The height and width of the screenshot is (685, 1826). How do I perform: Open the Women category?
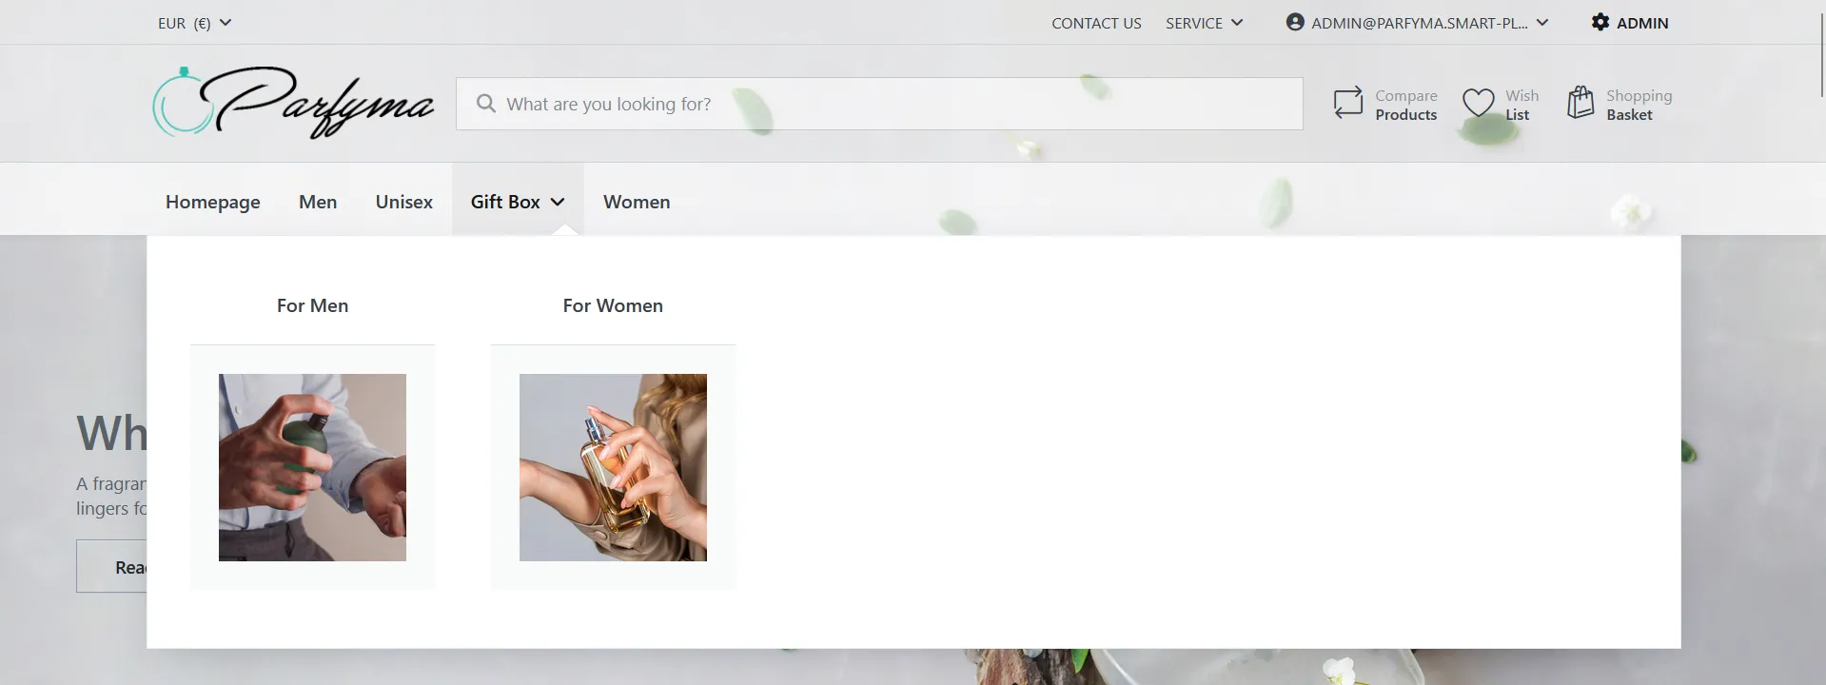pos(637,202)
